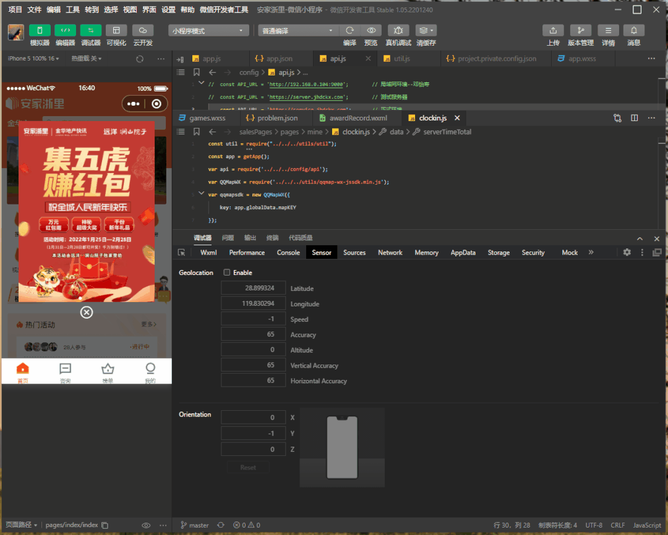This screenshot has height=535, width=668.
Task: Switch to the 问题 panel tab
Action: coord(228,238)
